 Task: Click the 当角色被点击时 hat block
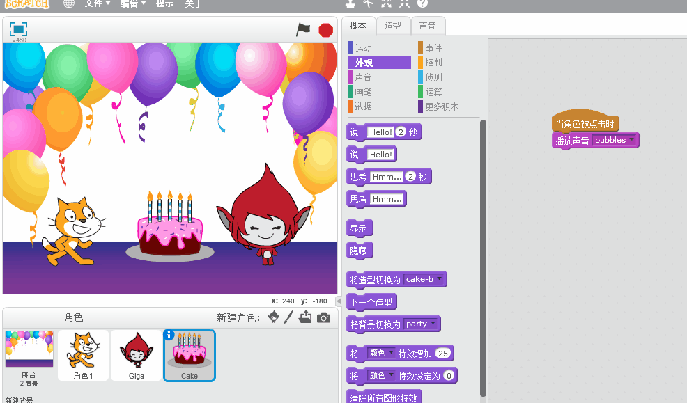585,121
